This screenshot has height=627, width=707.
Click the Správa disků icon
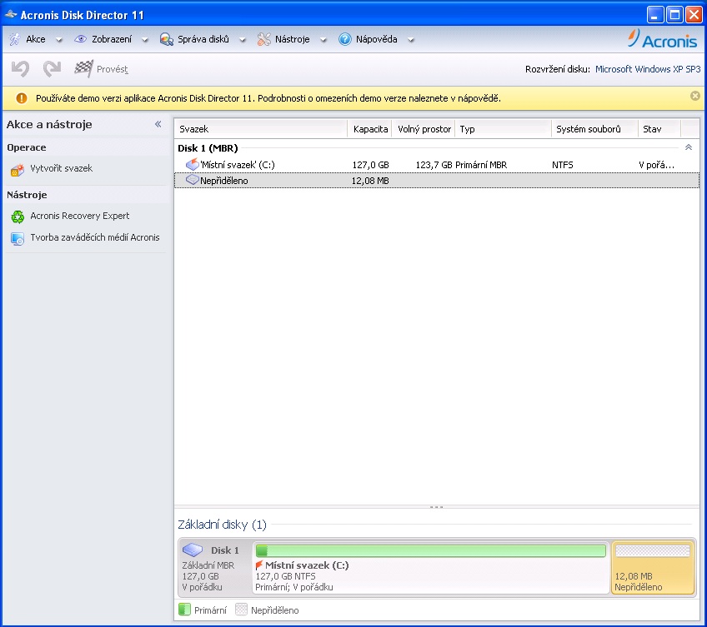(167, 39)
